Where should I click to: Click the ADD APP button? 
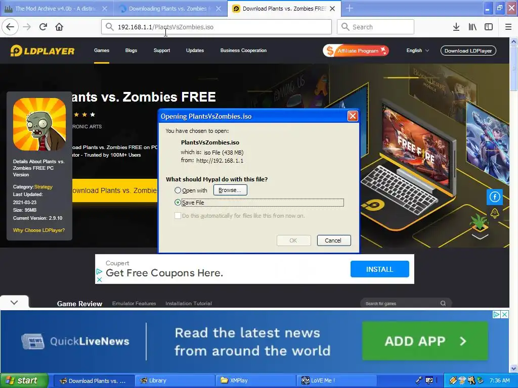(425, 341)
